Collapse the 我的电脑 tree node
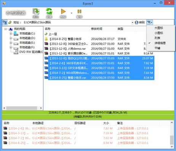Viewport: 176px width, 151px height. click(x=5, y=29)
